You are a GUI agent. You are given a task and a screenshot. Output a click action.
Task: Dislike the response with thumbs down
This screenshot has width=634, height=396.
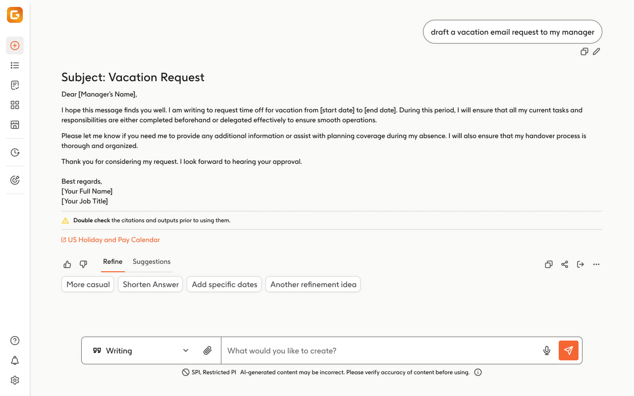pos(83,264)
